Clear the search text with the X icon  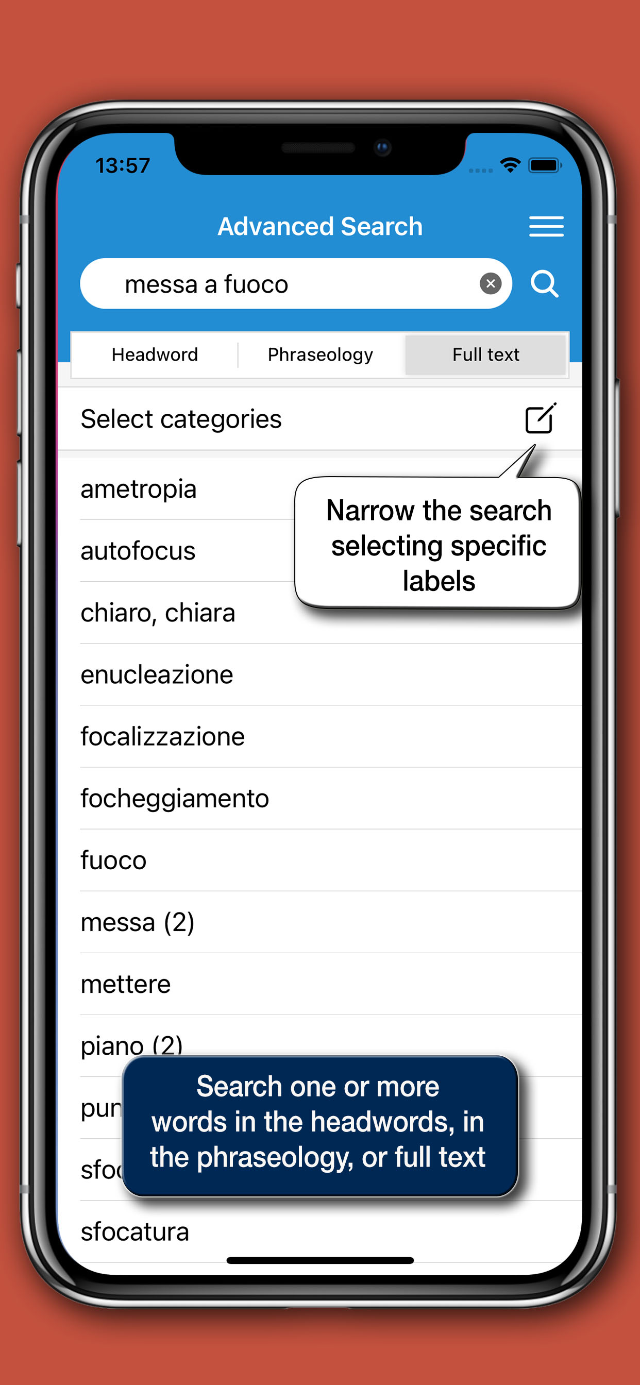coord(490,283)
